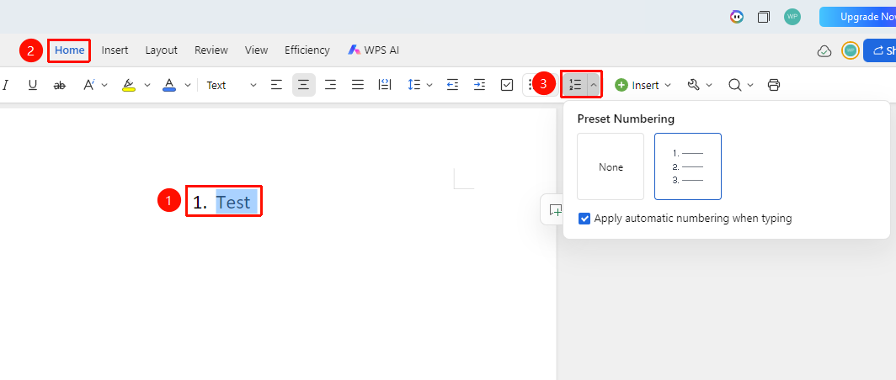Viewport: 896px width, 380px height.
Task: Open the Text style dropdown
Action: point(232,85)
